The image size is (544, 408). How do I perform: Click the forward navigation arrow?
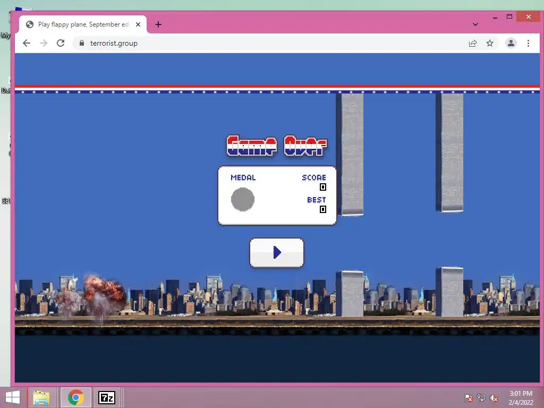(x=44, y=43)
